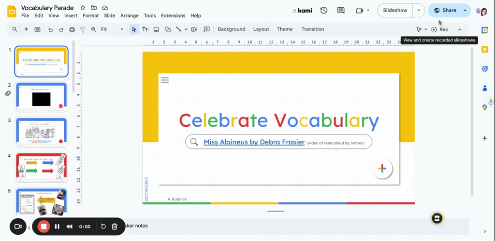The width and height of the screenshot is (495, 241).
Task: Click the Share button
Action: [x=445, y=11]
